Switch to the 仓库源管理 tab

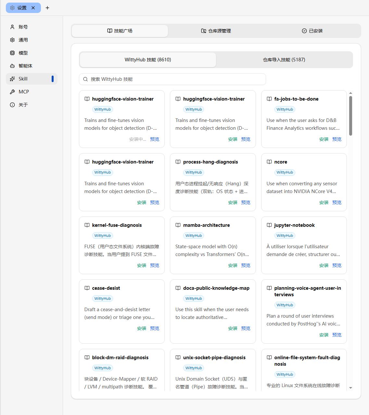[x=216, y=31]
